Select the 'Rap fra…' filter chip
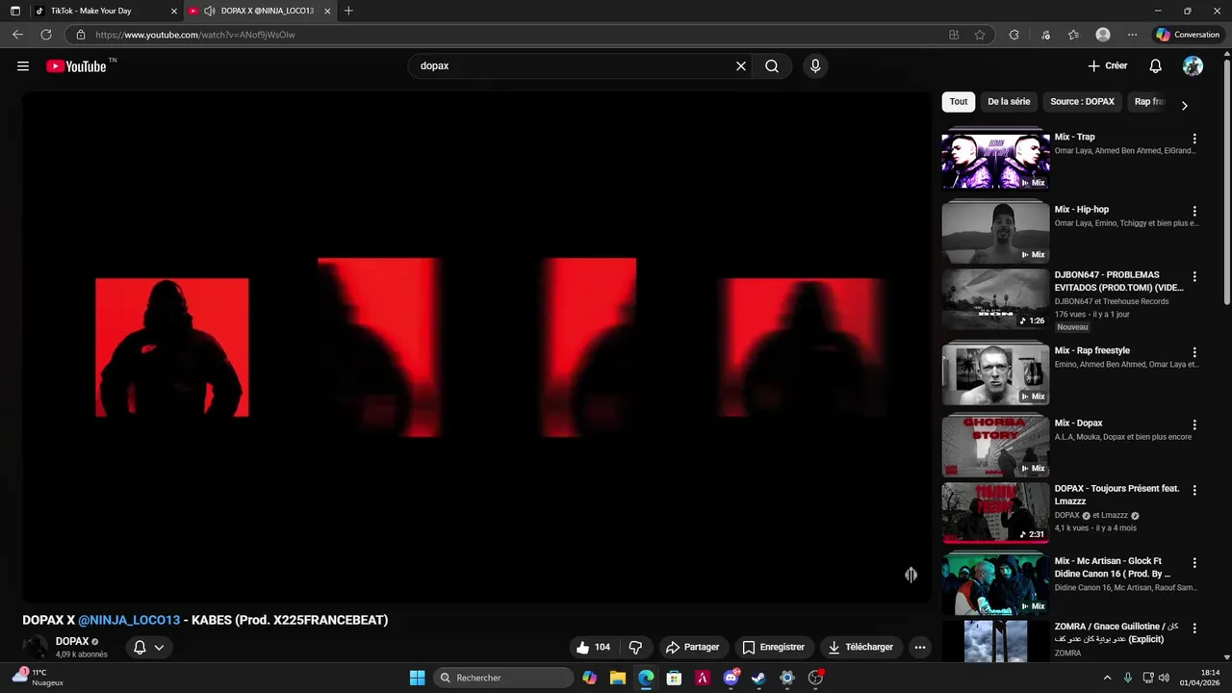This screenshot has width=1232, height=693. (1148, 101)
